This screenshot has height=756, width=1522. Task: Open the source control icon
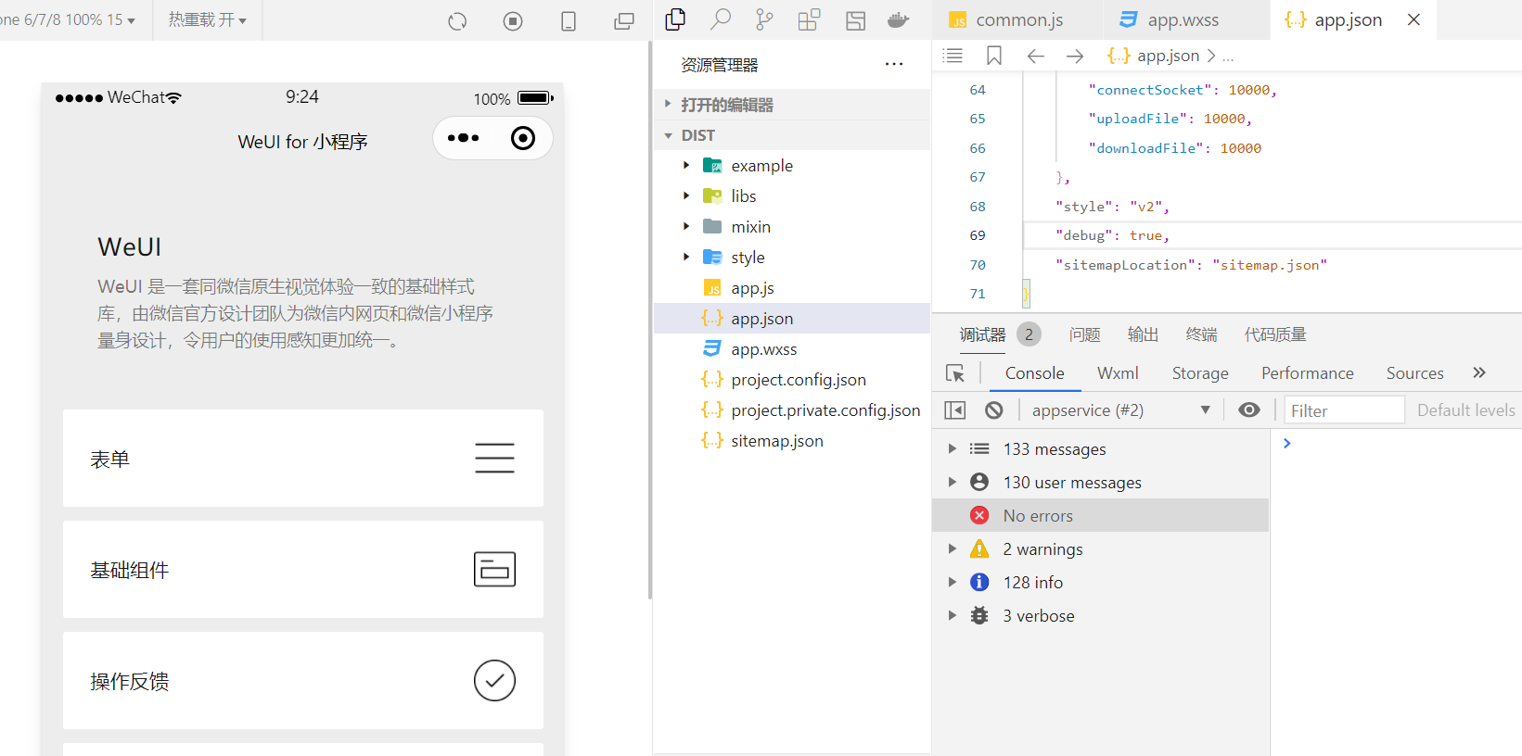tap(764, 19)
